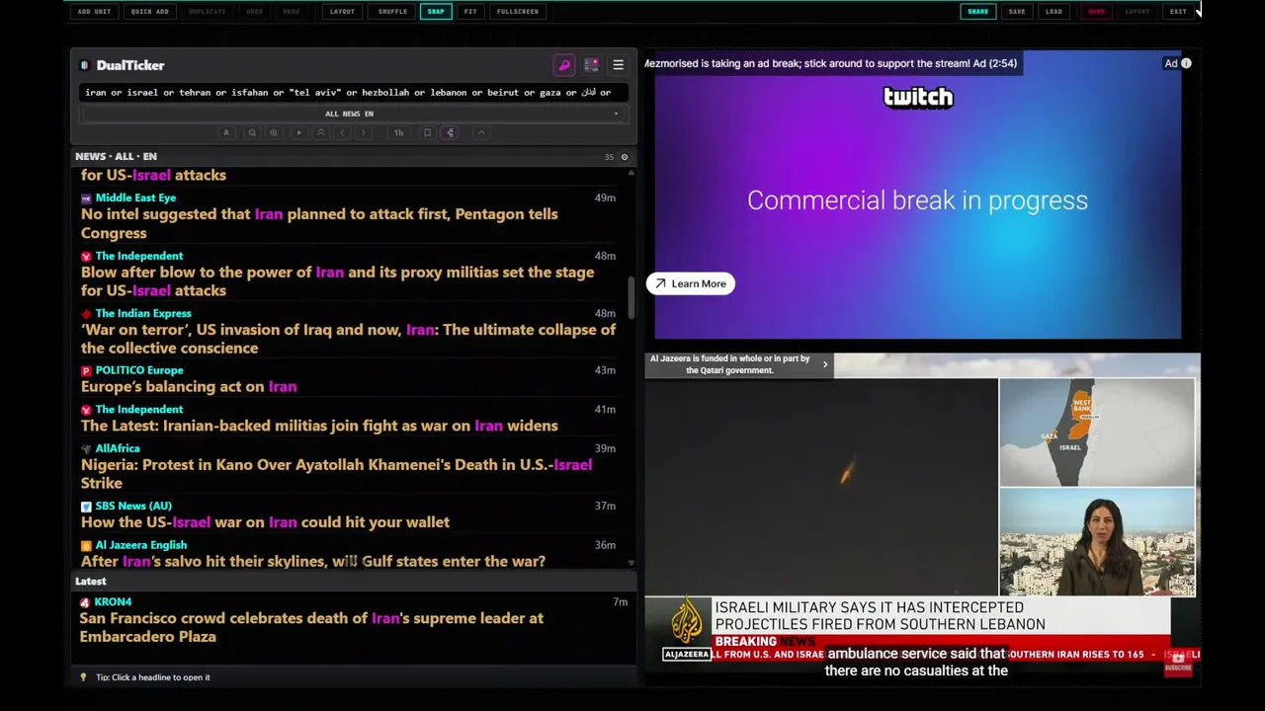Open headline "'War on terror', US invasion of Iraq"
This screenshot has width=1265, height=711.
[x=348, y=339]
